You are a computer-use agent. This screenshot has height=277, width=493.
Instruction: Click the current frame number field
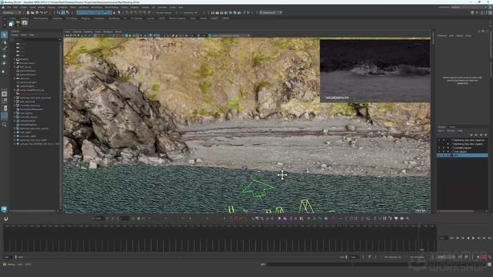tap(442, 238)
